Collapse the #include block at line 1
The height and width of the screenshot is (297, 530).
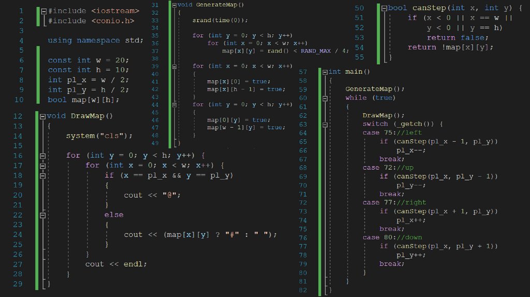point(44,11)
